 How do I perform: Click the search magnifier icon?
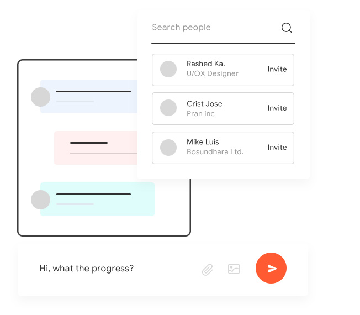[x=287, y=28]
